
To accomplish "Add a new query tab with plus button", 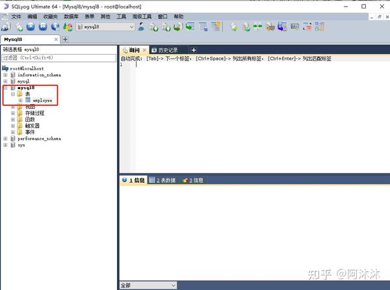I will pos(194,50).
